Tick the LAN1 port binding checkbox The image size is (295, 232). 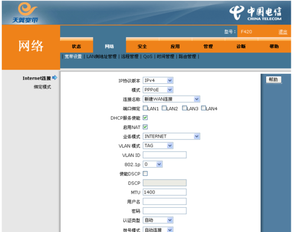point(145,108)
